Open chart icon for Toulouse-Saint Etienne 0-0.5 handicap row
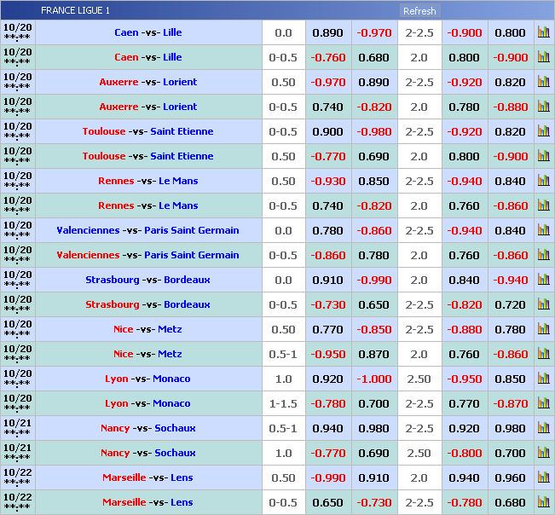This screenshot has width=555, height=515. 543,131
